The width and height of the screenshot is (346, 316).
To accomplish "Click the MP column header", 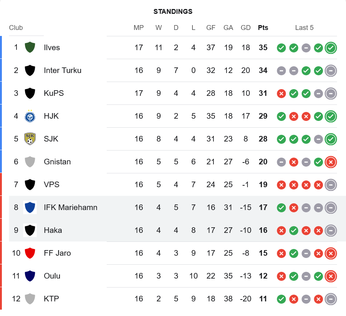I will (x=139, y=28).
